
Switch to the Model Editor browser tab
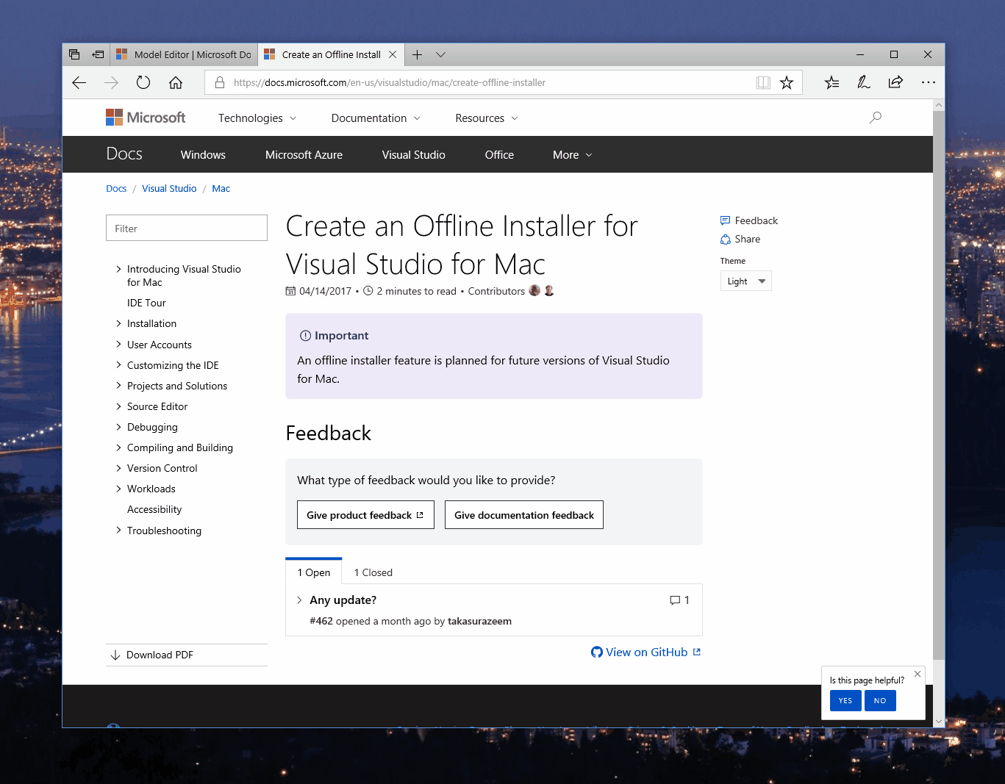(x=184, y=54)
